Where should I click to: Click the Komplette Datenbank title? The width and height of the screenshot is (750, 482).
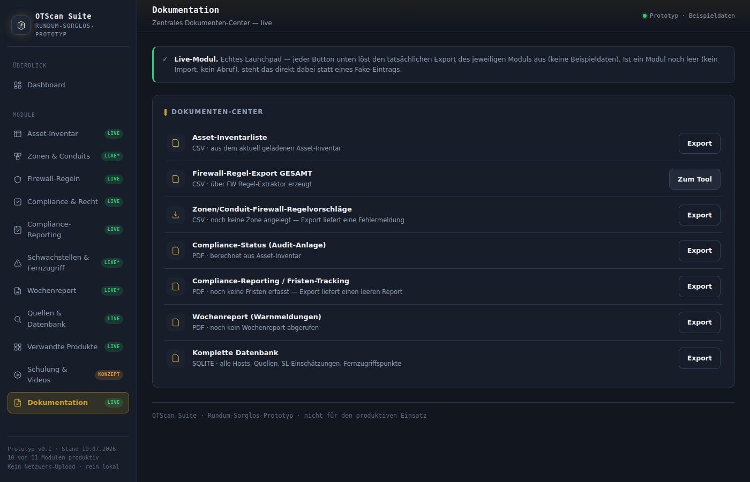(235, 353)
